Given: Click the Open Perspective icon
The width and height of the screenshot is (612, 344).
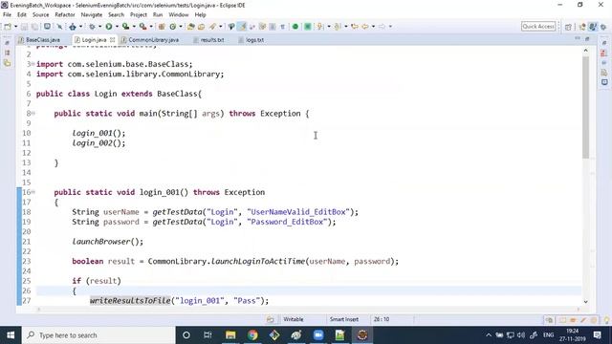Looking at the screenshot, I should tap(568, 27).
